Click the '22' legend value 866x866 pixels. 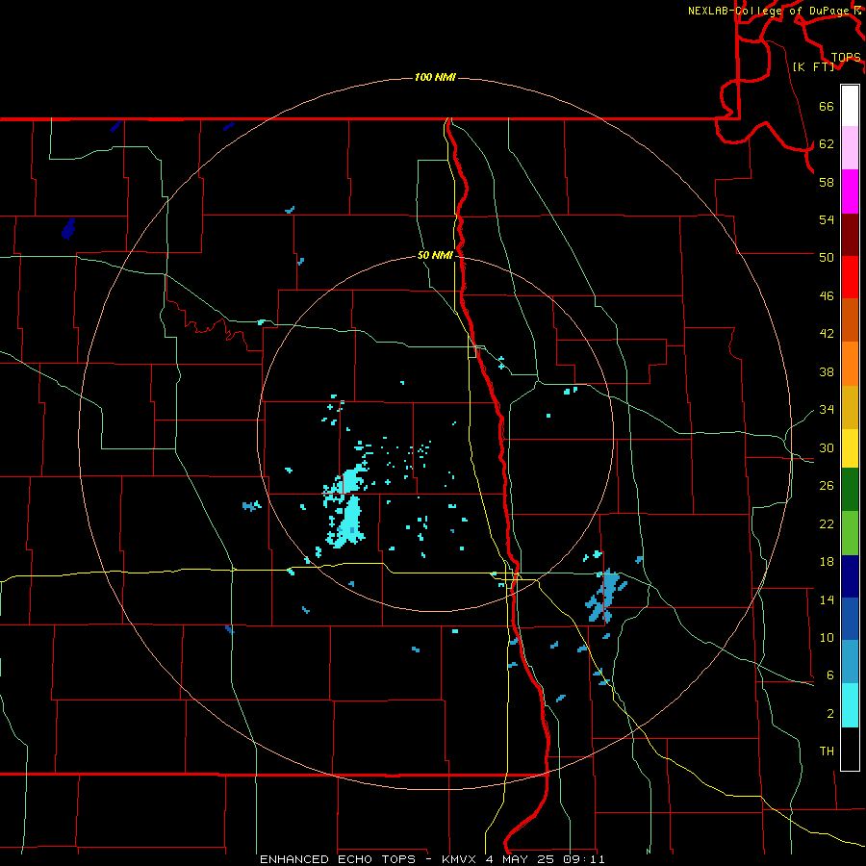(827, 523)
